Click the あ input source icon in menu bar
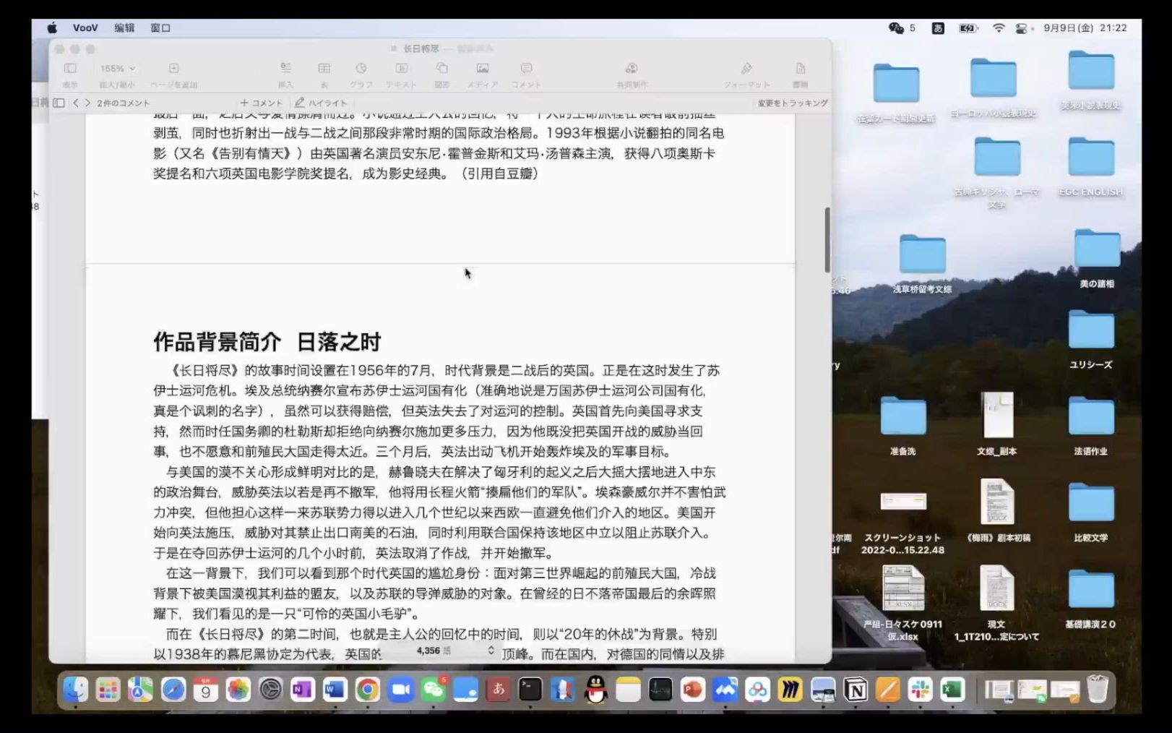 tap(938, 27)
